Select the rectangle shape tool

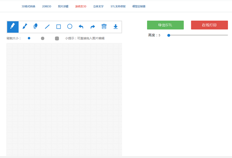click(x=59, y=27)
